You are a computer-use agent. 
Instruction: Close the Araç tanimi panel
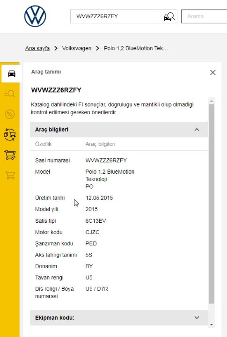(x=213, y=73)
